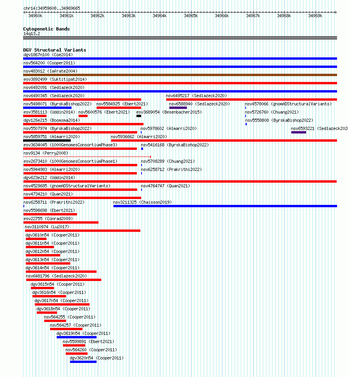348x377 pixels.
Task: Select esv3634045 (1000GenomesConsortiumPhase3) label
Action: [70, 145]
